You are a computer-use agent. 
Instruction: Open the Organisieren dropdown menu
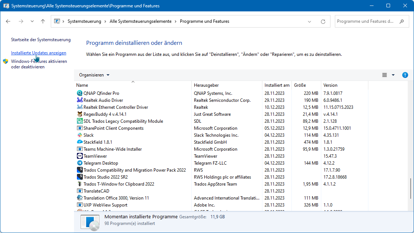[94, 75]
